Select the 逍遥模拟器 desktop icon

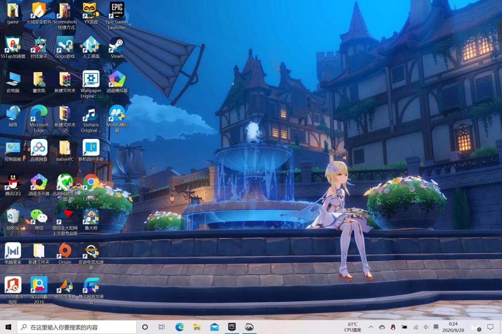pos(117,82)
